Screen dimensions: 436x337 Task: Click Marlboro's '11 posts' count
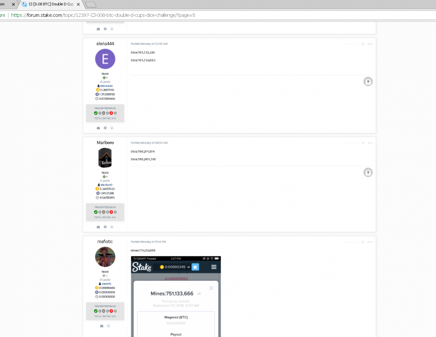(x=105, y=181)
